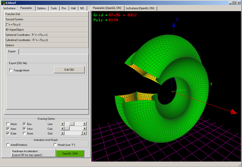242x167 pixels.
Task: Click the Colu slider thumb
Action: click(67, 128)
